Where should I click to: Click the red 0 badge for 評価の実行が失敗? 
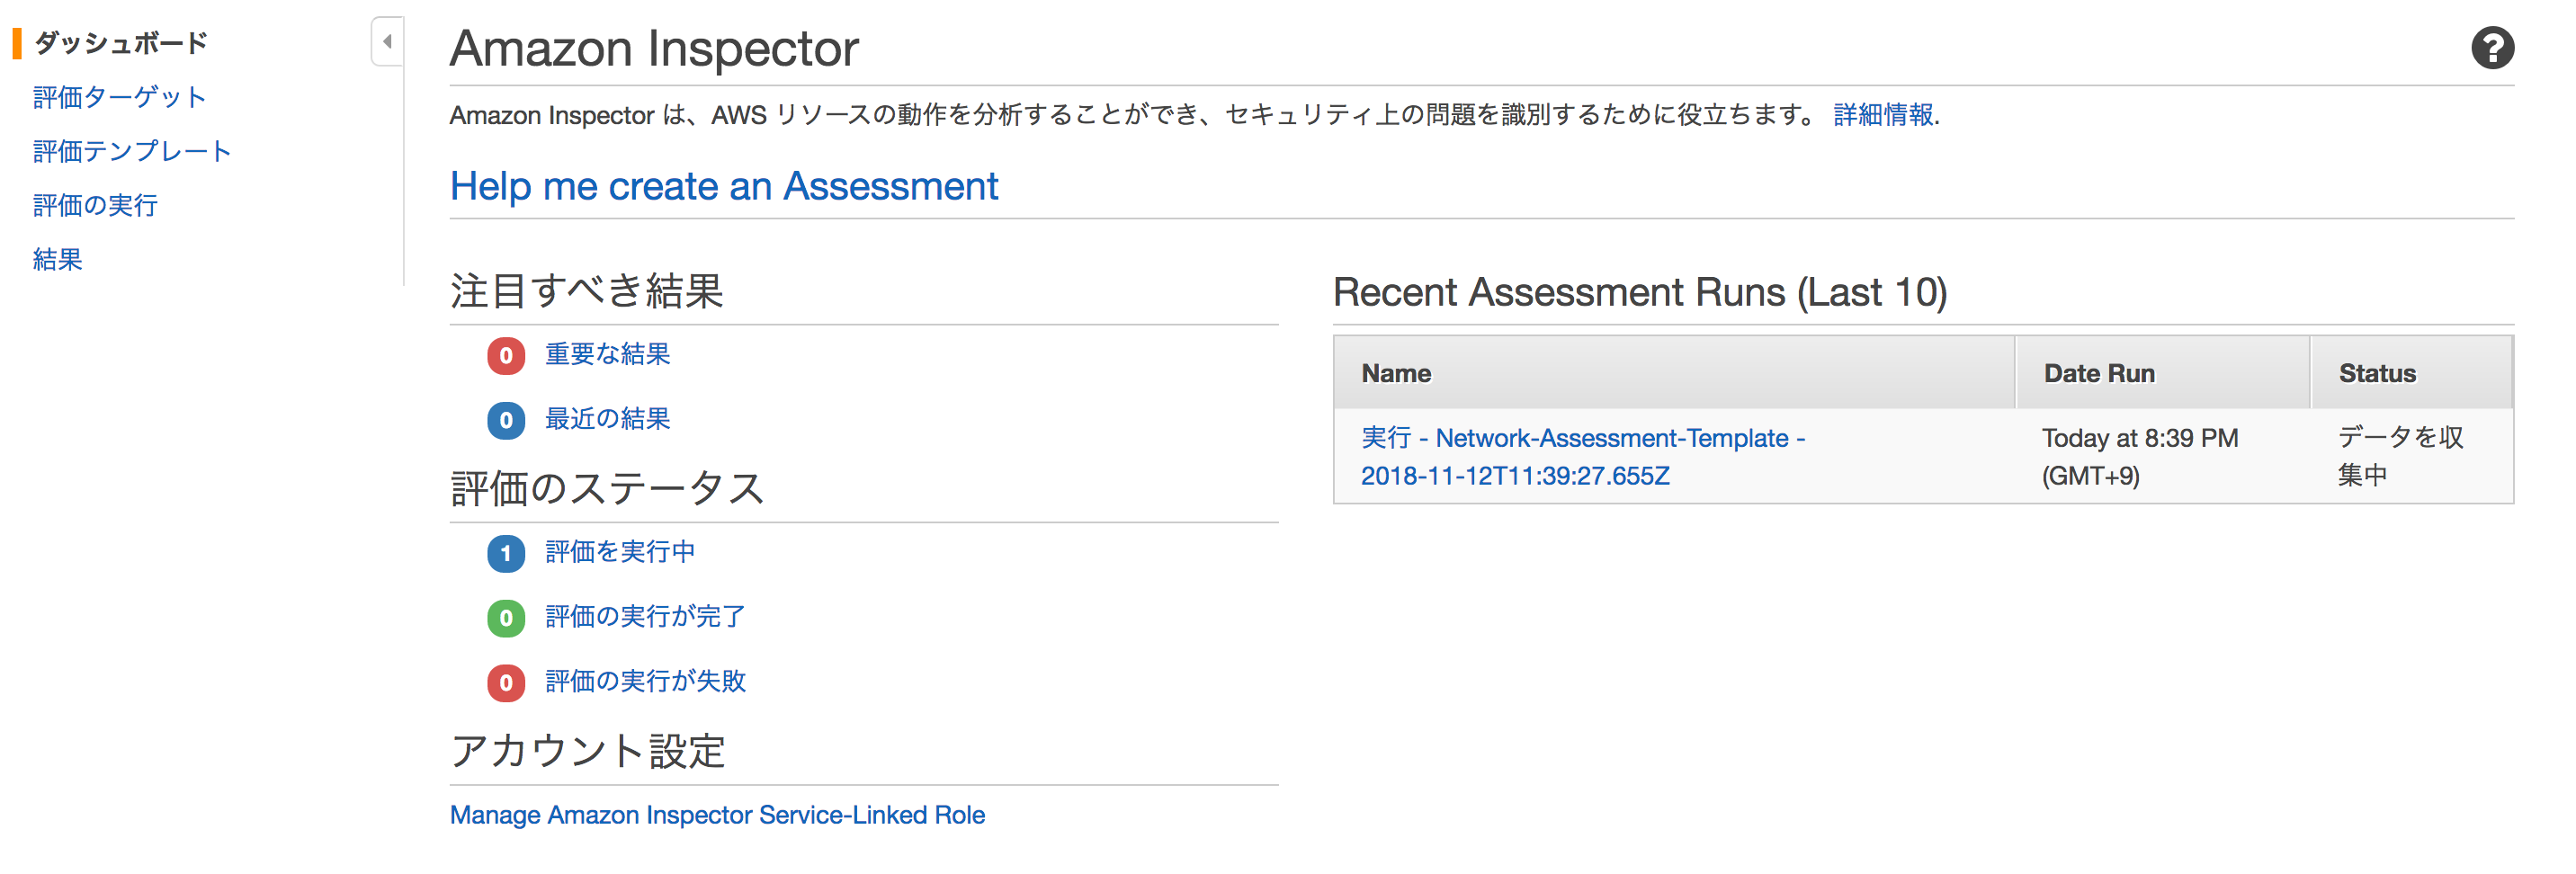506,684
